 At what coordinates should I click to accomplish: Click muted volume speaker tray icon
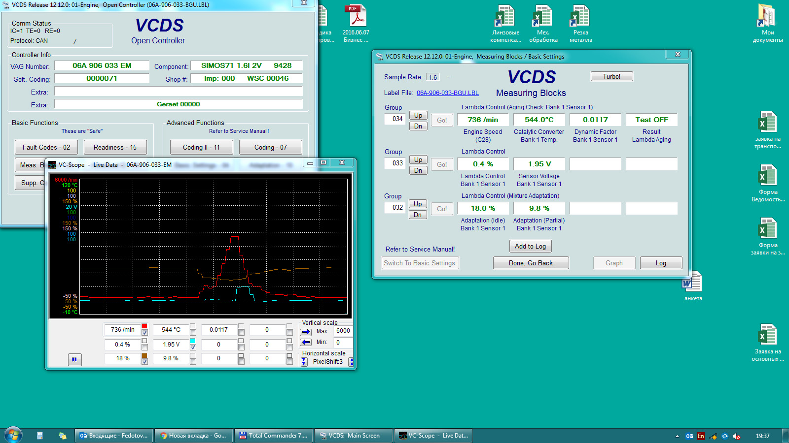(x=737, y=436)
